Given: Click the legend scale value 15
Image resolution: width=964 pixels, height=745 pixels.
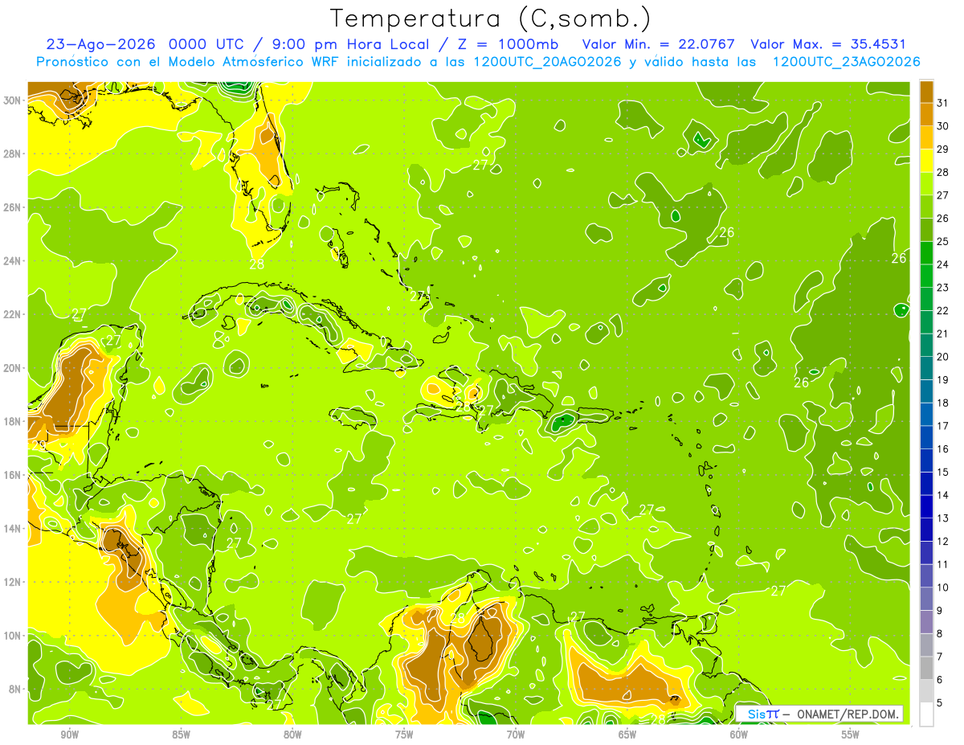Looking at the screenshot, I should coord(943,472).
